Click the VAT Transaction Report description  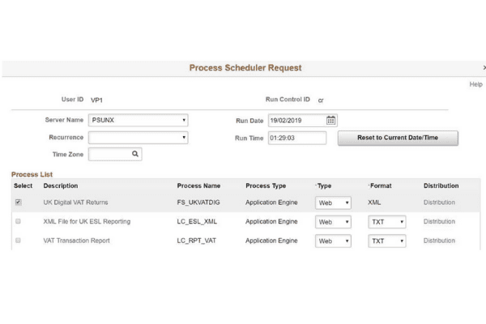click(x=77, y=241)
